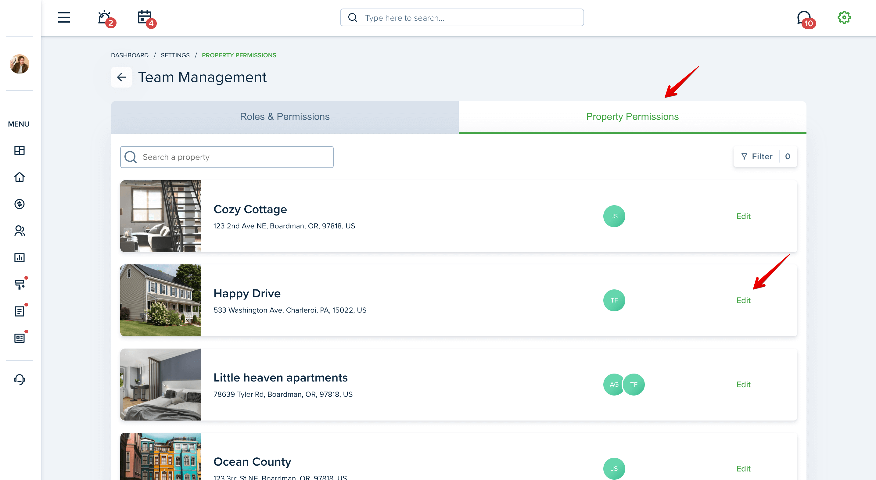Click the user profile avatar
This screenshot has width=876, height=480.
pos(20,64)
